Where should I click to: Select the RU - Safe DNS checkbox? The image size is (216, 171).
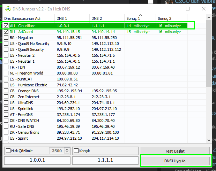[x=6, y=126]
